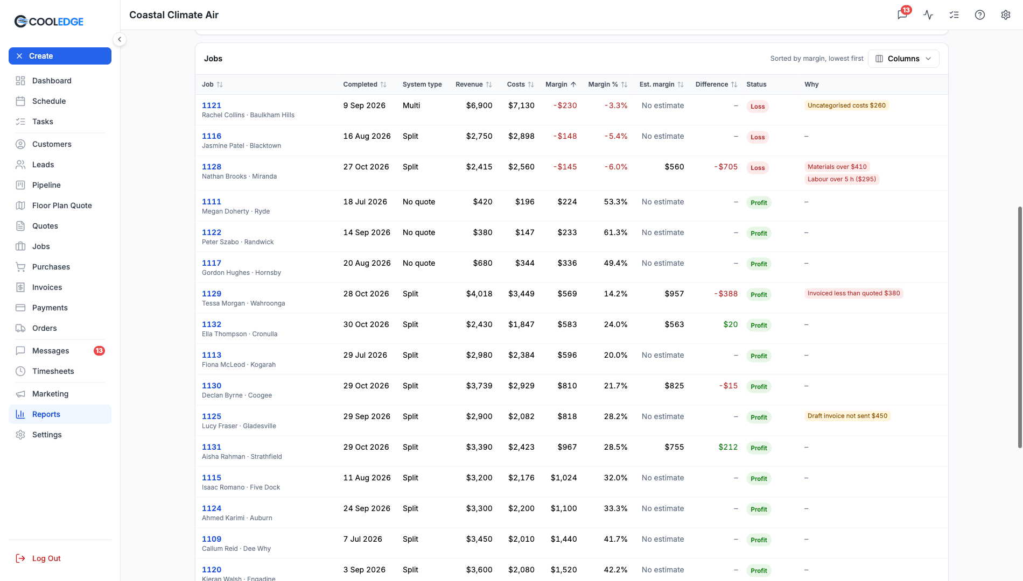Image resolution: width=1023 pixels, height=581 pixels.
Task: Open the checklist icon in the top bar
Action: tap(954, 15)
